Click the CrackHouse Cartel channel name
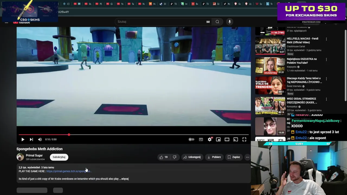This screenshot has height=195, width=347. coord(296,46)
